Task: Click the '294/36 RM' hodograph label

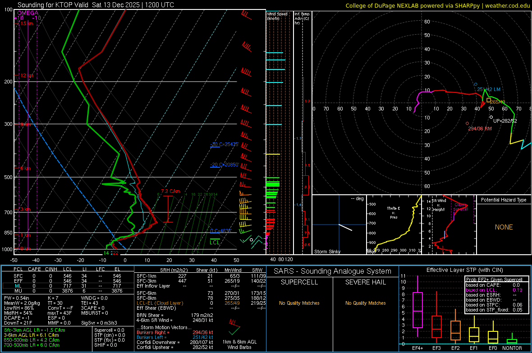Action: click(480, 128)
